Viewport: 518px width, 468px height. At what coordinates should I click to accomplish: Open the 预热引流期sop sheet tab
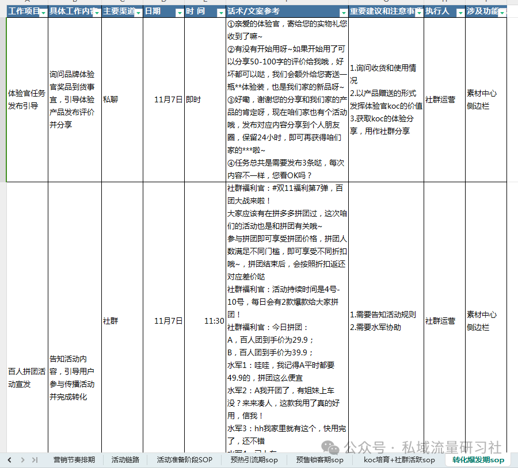point(254,460)
